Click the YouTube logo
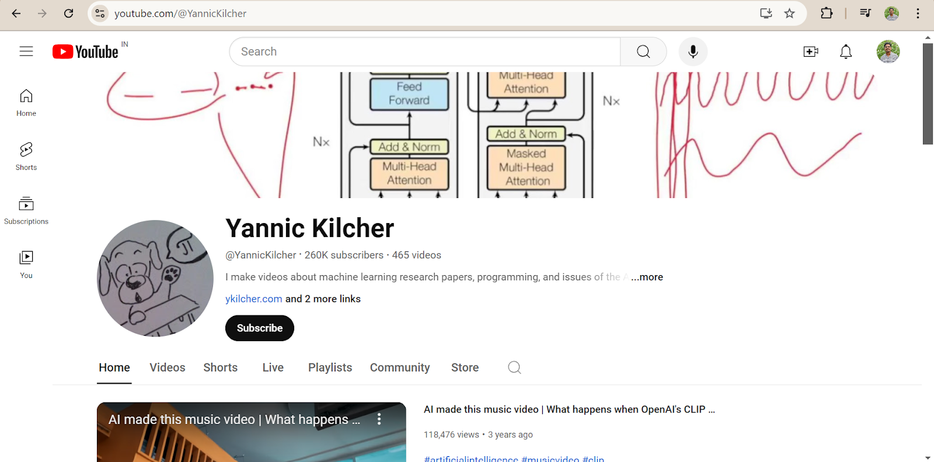Image resolution: width=934 pixels, height=462 pixels. tap(86, 51)
